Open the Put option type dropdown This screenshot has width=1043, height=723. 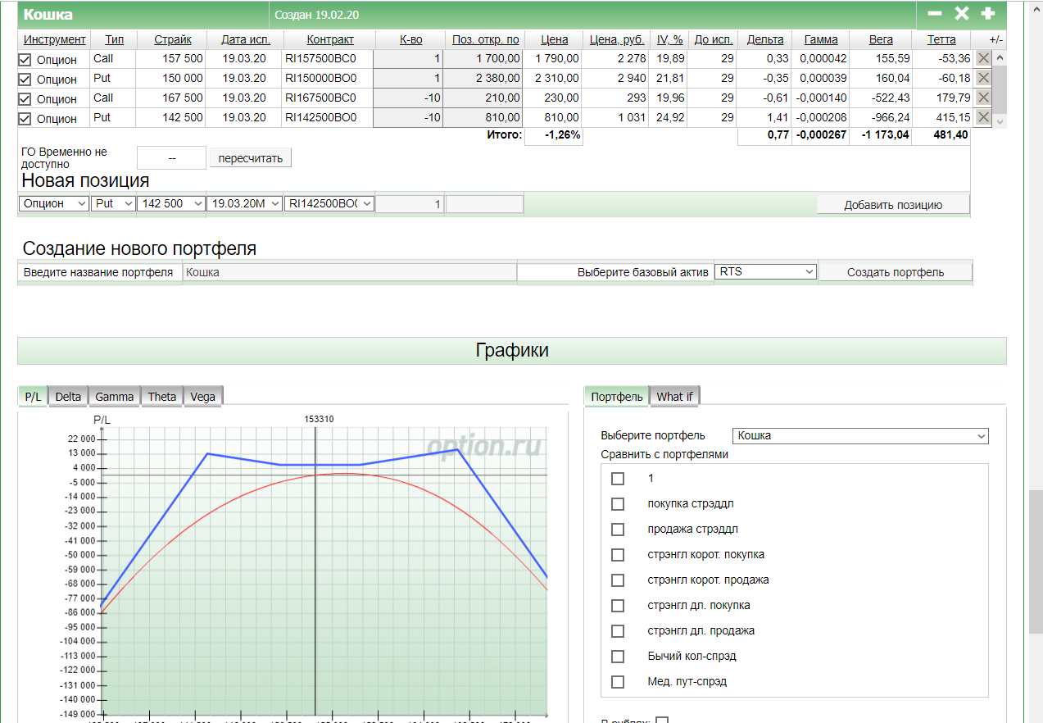coord(113,203)
